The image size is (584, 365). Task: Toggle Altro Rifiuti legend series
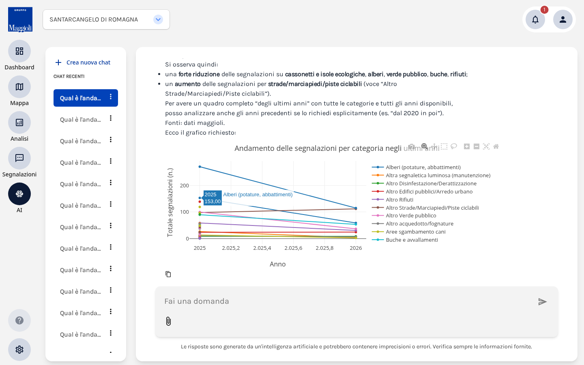393,200
